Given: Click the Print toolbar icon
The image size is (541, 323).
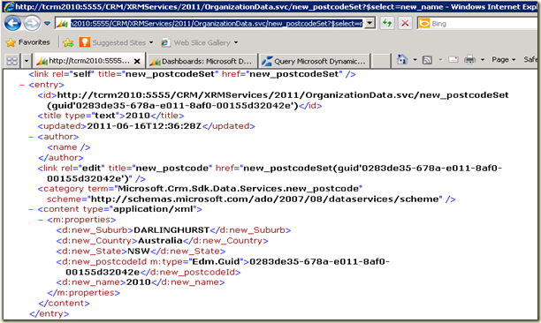Looking at the screenshot, I should pyautogui.click(x=469, y=60).
